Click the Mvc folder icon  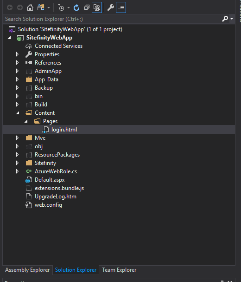coord(29,138)
